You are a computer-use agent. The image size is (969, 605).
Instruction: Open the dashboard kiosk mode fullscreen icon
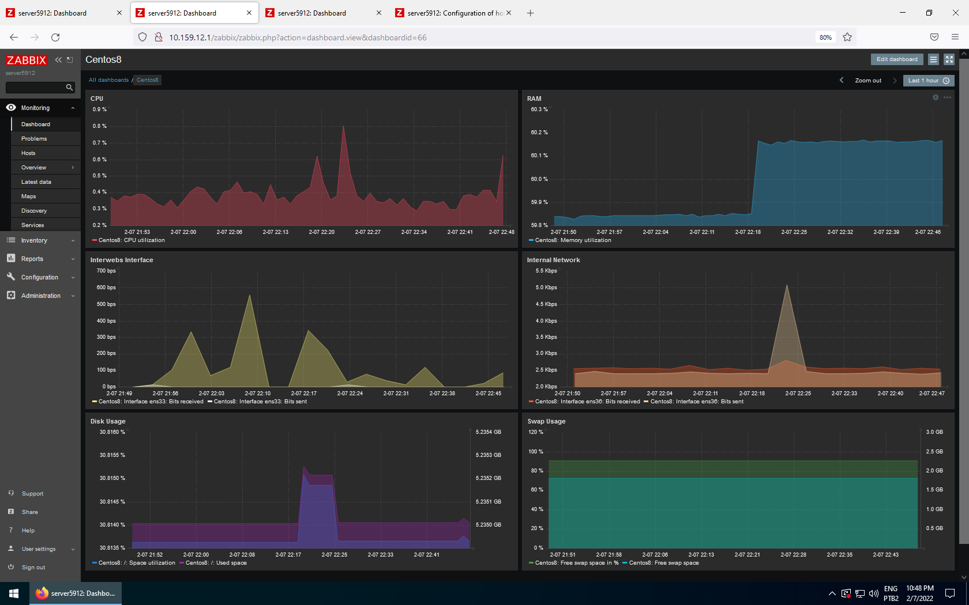pyautogui.click(x=949, y=59)
